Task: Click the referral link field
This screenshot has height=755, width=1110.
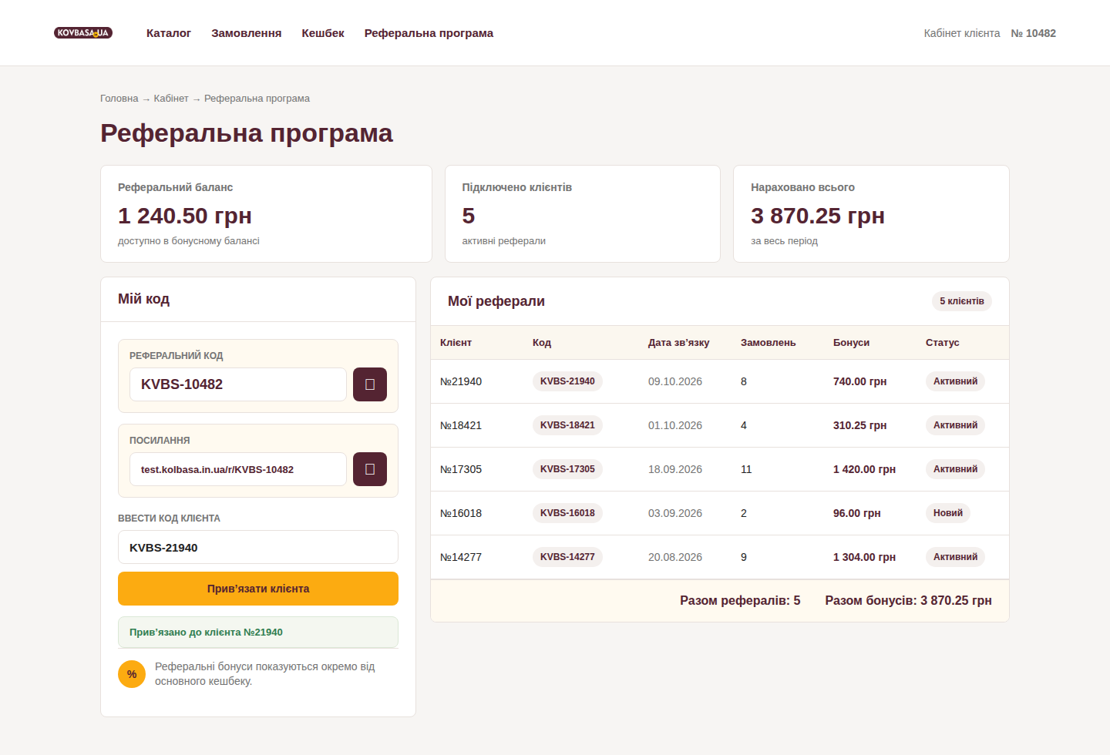Action: (x=238, y=469)
